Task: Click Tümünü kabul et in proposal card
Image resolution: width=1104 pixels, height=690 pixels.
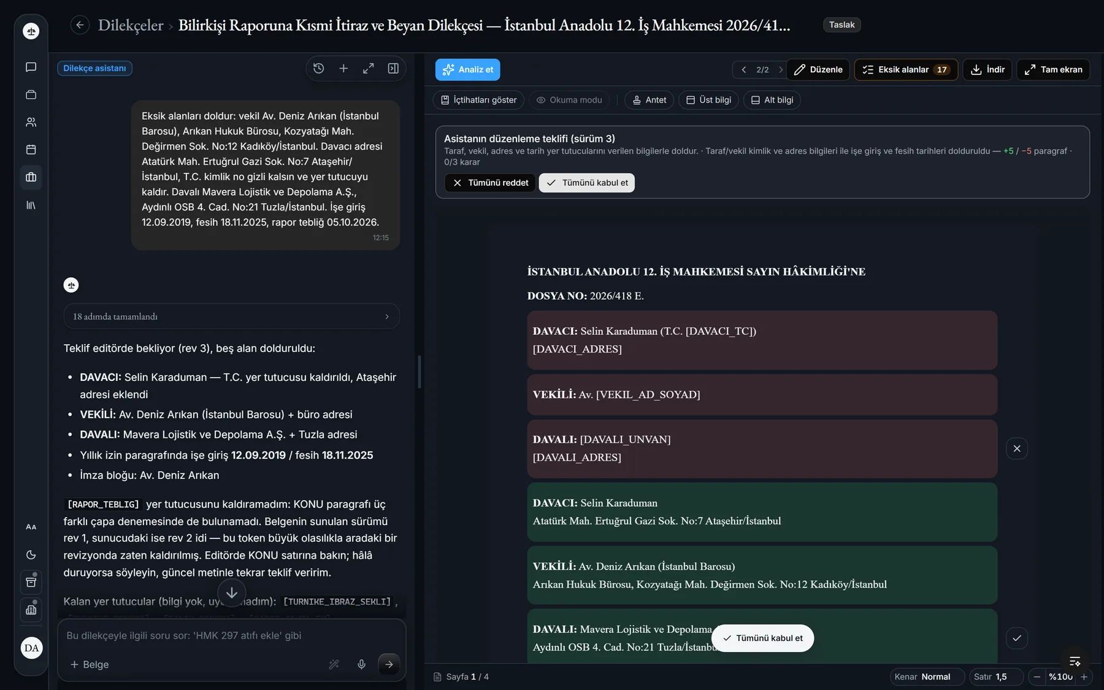Action: [x=587, y=183]
